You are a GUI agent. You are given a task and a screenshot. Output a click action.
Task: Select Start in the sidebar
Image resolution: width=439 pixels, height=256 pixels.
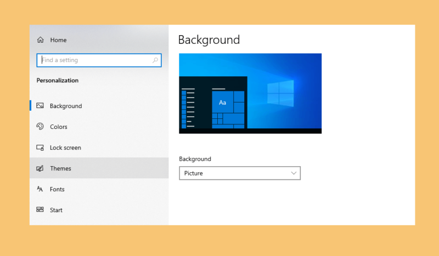[99, 210]
